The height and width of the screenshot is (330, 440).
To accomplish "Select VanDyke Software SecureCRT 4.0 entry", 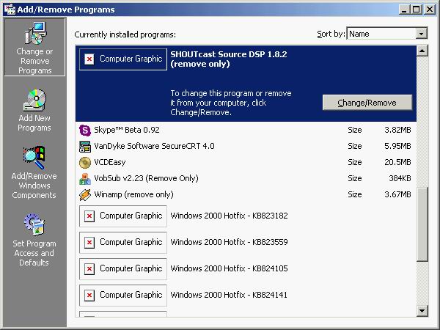I will (246, 147).
